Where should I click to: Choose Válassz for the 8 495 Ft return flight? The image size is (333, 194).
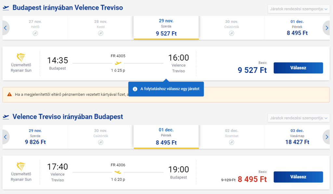coord(298,177)
